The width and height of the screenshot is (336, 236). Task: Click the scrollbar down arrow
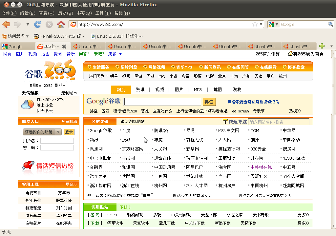coord(333,226)
